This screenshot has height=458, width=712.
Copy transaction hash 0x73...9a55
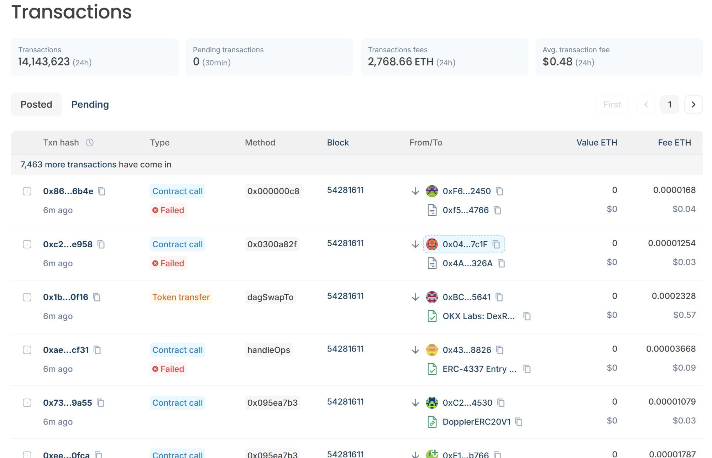100,403
